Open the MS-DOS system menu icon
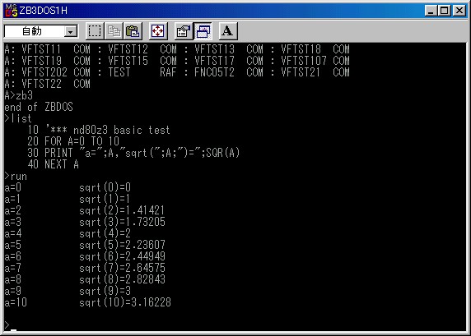The height and width of the screenshot is (336, 471). 11,11
